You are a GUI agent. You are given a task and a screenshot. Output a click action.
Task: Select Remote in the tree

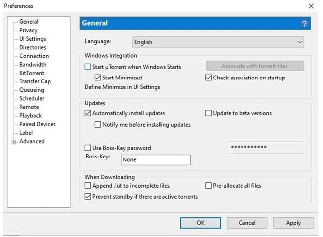click(29, 107)
